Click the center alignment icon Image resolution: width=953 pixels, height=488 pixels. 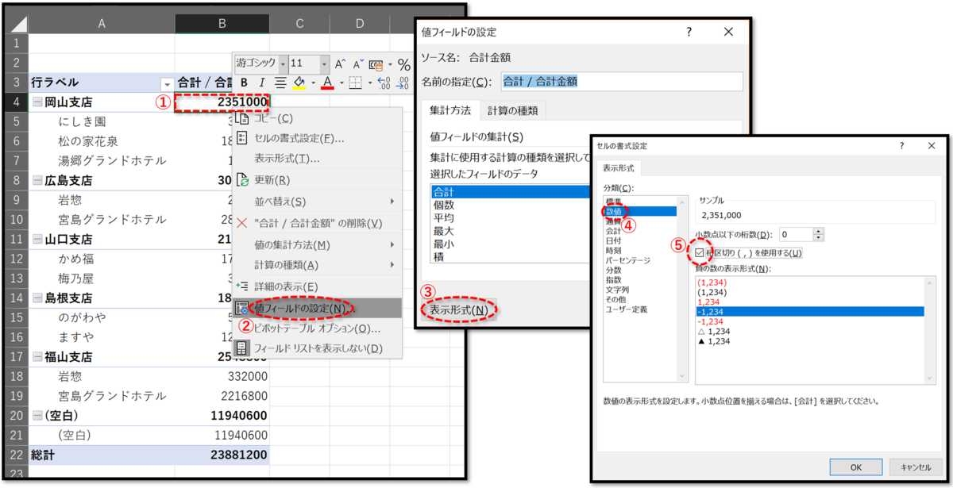click(x=281, y=83)
